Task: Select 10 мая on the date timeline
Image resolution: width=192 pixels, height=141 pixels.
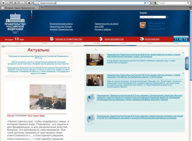Action: coord(44,43)
